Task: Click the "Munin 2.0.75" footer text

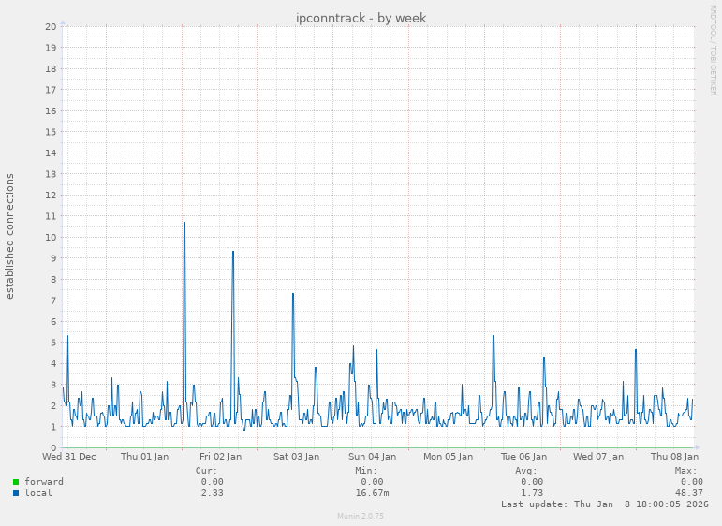Action: coord(361,516)
